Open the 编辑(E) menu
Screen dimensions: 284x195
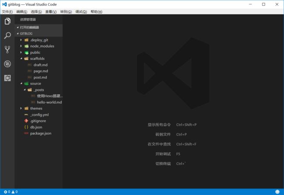pyautogui.click(x=22, y=12)
